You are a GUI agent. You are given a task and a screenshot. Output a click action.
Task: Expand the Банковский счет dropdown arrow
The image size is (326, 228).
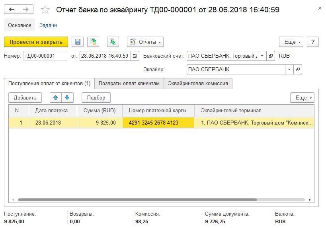262,56
